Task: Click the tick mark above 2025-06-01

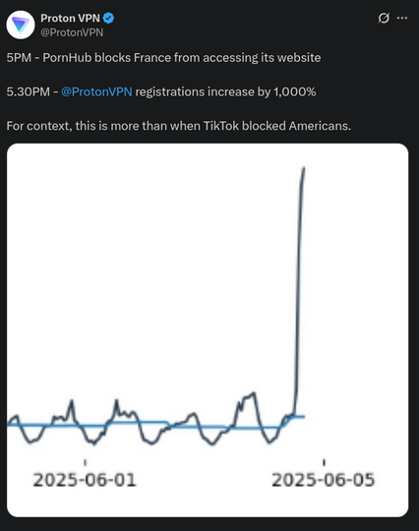Action: pyautogui.click(x=85, y=462)
